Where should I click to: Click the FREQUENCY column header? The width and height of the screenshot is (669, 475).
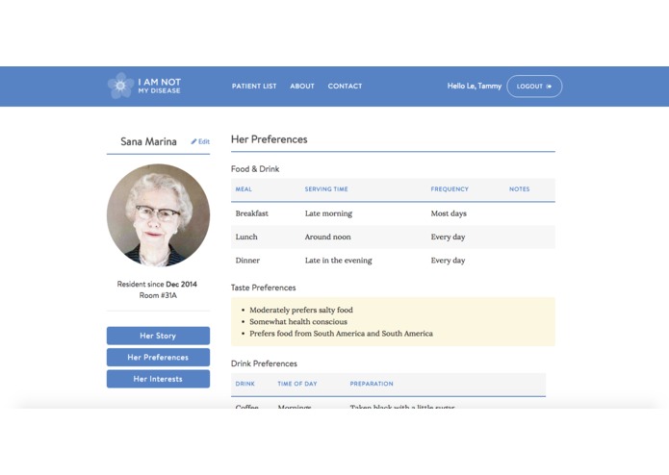click(450, 189)
